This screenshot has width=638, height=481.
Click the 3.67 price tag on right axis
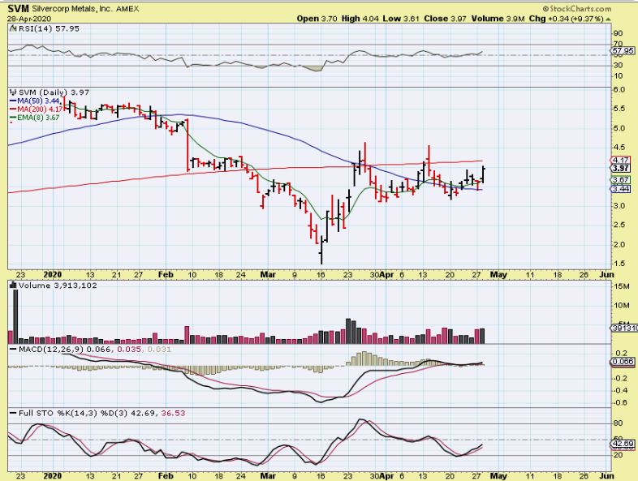coord(621,180)
